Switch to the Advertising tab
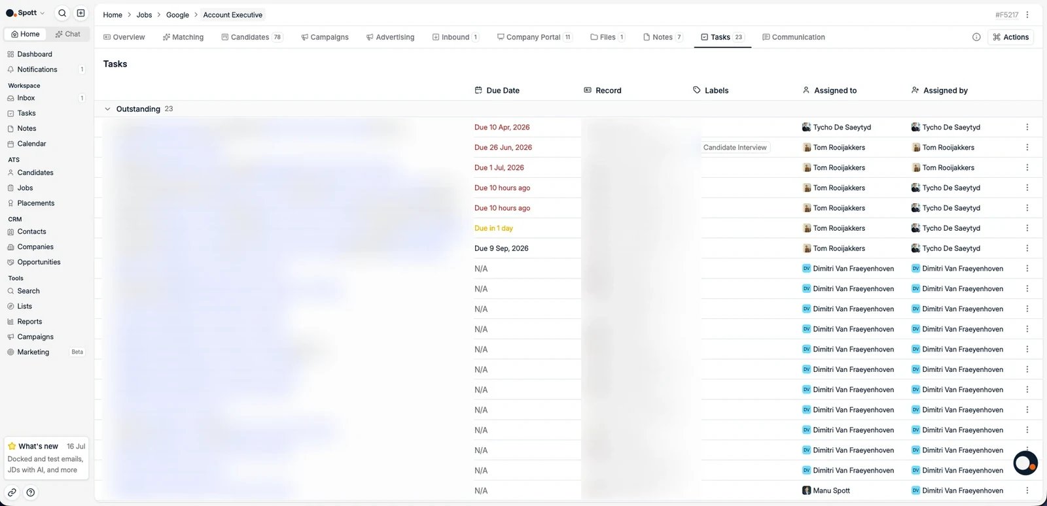1047x506 pixels. point(391,37)
